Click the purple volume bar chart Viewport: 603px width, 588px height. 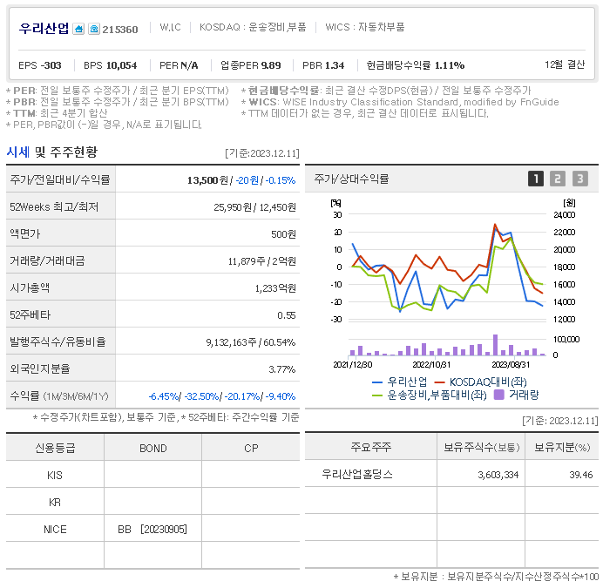pyautogui.click(x=447, y=345)
